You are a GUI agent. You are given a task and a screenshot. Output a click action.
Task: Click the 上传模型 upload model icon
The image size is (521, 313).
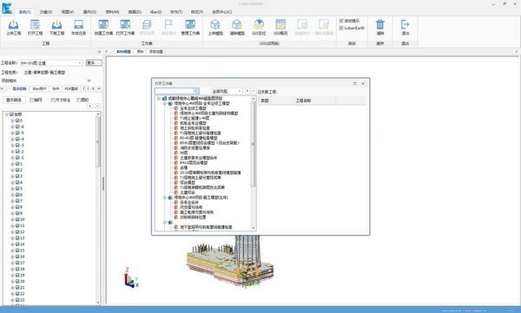tap(215, 27)
